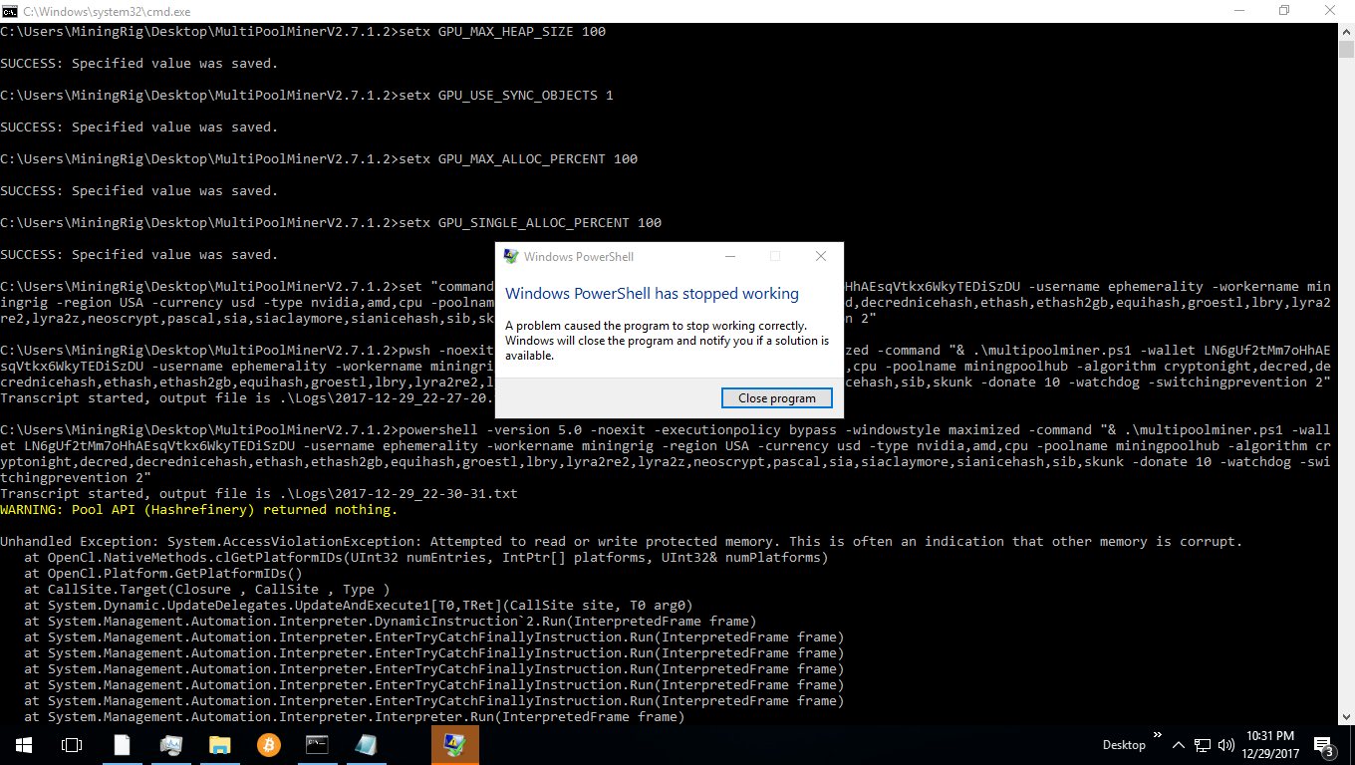The width and height of the screenshot is (1355, 765).
Task: Select the C:\Windows\system32\cmd.exe title bar
Action: [x=598, y=11]
